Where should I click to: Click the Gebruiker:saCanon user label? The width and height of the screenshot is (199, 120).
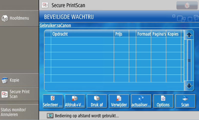[55, 25]
